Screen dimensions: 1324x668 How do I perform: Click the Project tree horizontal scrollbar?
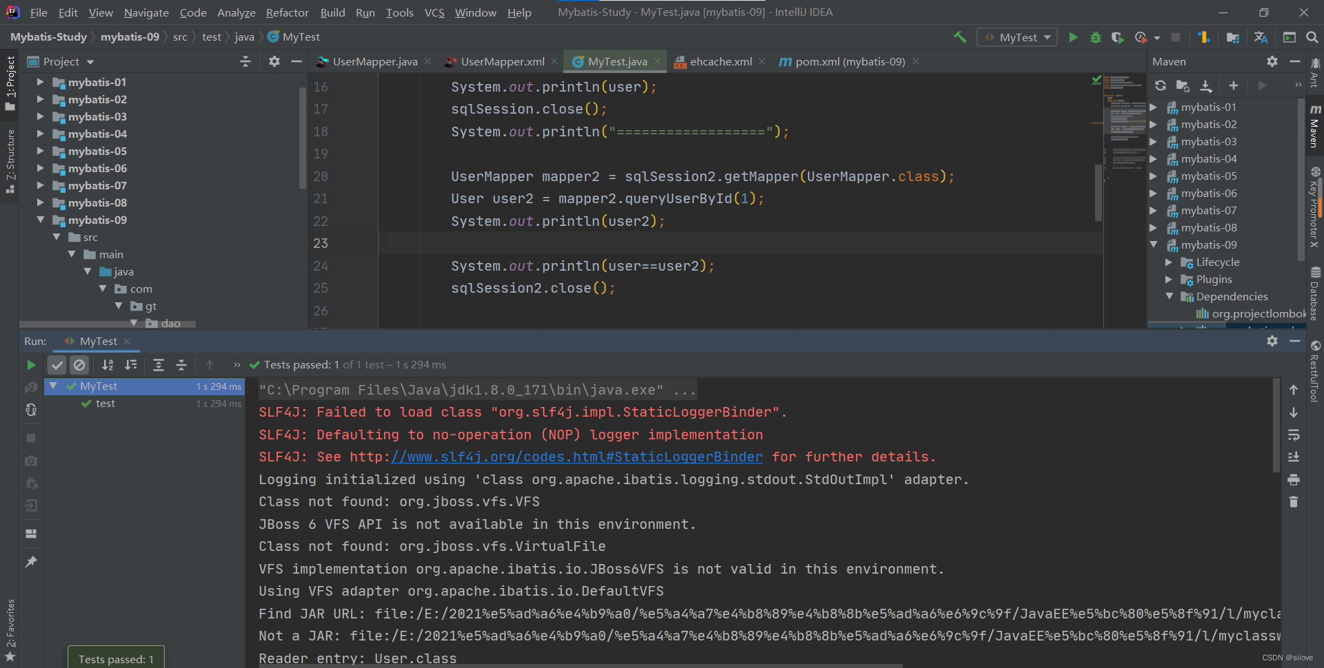click(x=108, y=324)
